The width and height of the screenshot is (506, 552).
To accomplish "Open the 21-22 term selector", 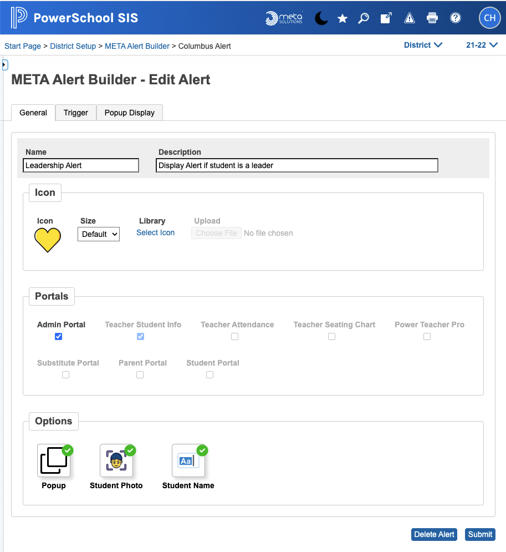I will (x=481, y=45).
